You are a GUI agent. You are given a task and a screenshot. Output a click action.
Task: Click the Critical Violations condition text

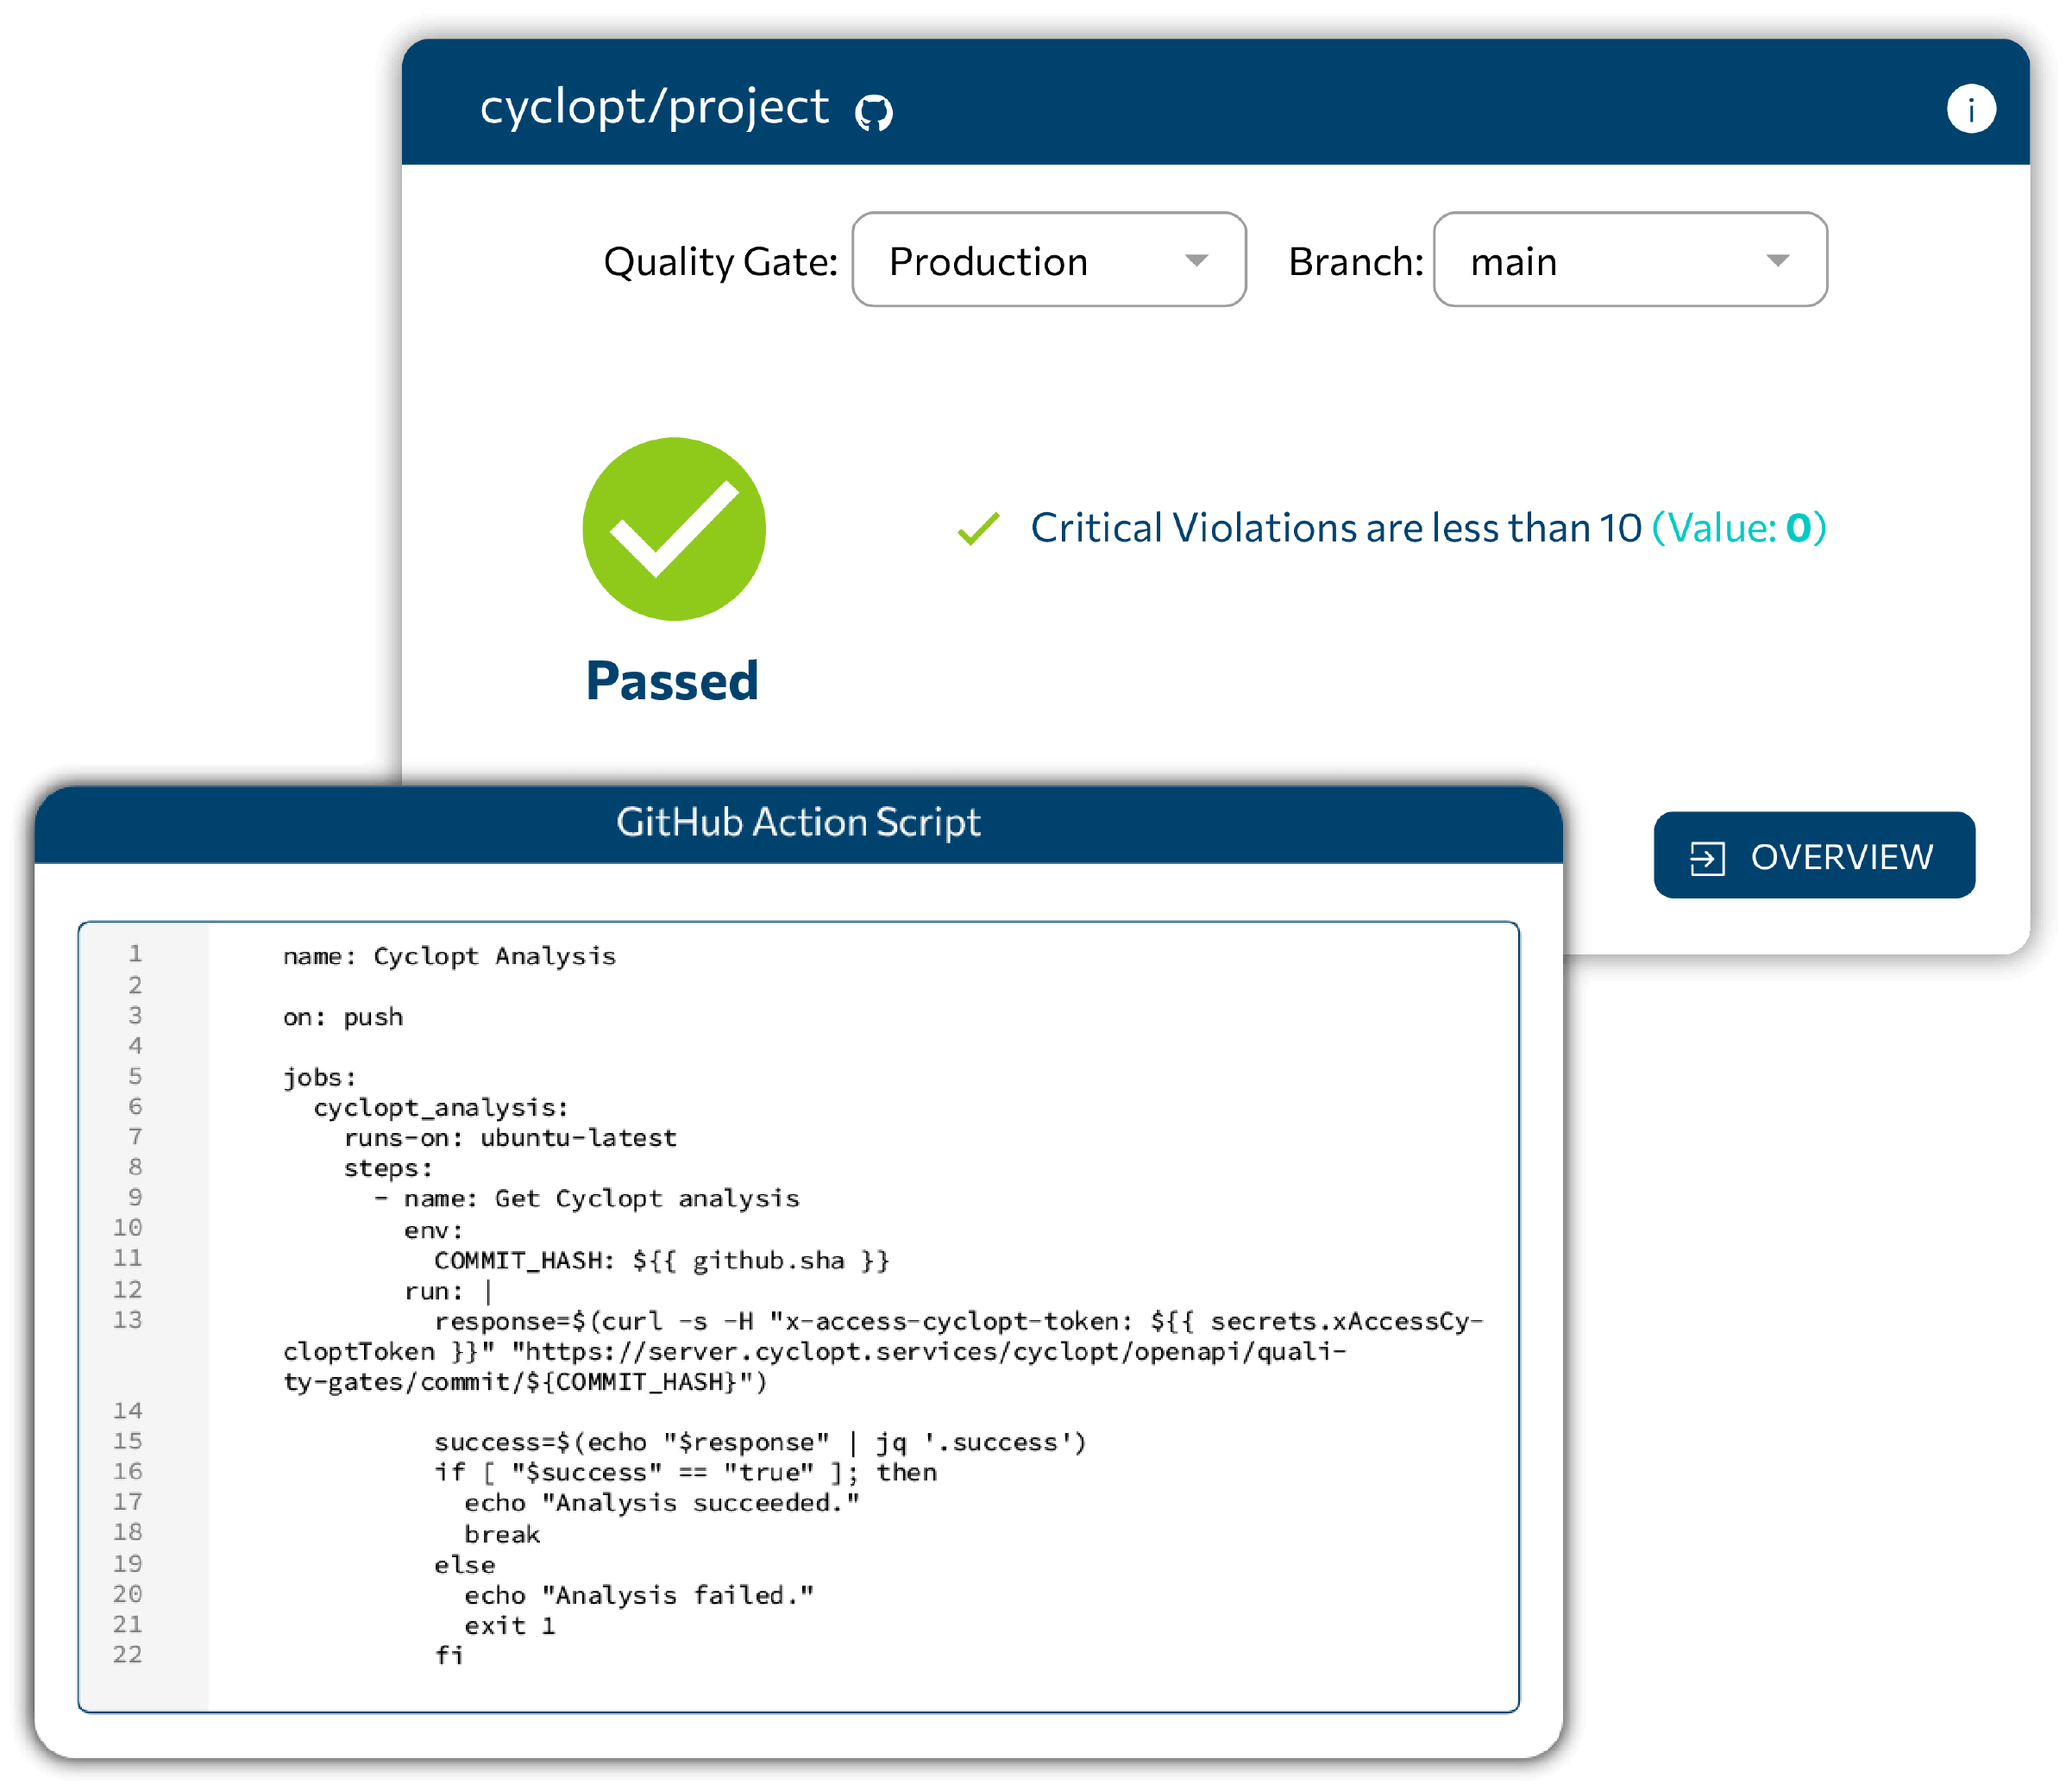(x=1336, y=529)
